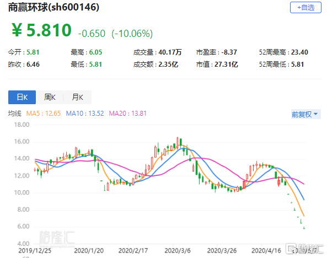
Task: Click the 2020/1/20 date axis label
Action: 89,250
